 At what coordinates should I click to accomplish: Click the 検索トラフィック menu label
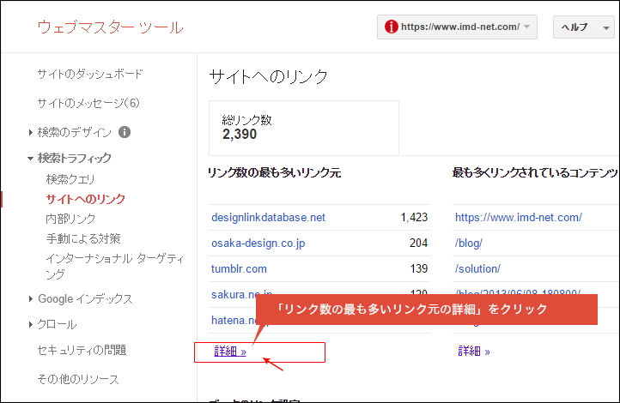[x=75, y=158]
